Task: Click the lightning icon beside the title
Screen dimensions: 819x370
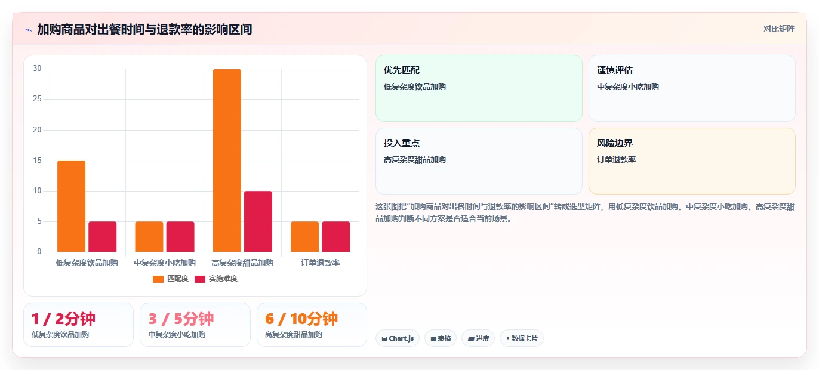Action: 29,29
